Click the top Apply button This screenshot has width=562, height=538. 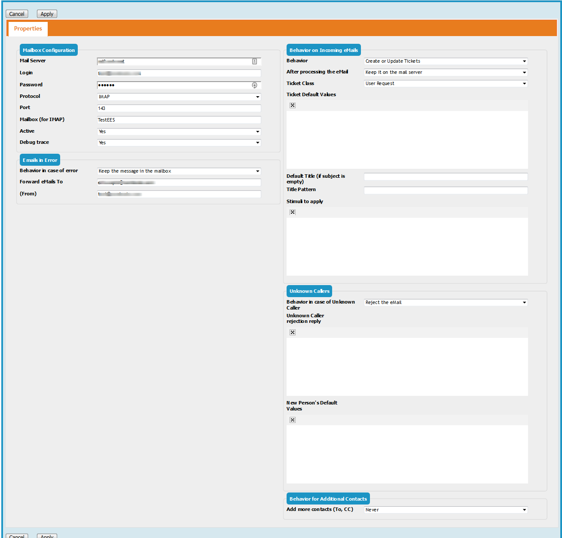[47, 14]
